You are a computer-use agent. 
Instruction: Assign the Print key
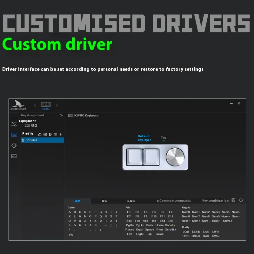160,229
